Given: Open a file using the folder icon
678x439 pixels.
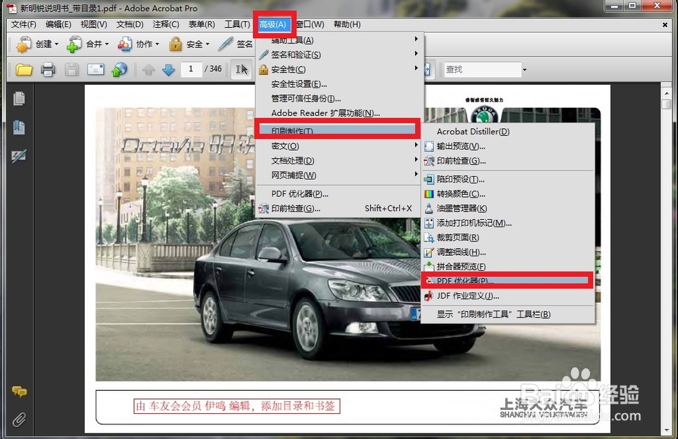Looking at the screenshot, I should (x=22, y=69).
